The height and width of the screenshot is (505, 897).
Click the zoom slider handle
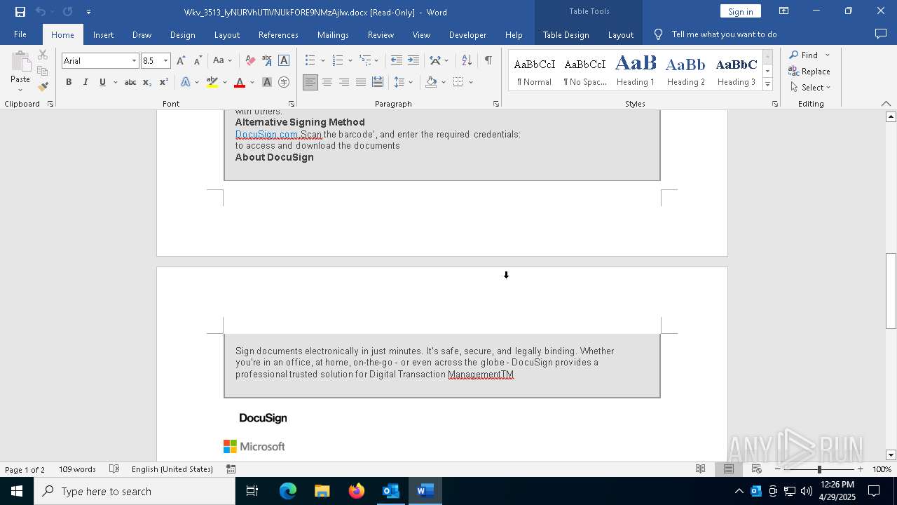coord(819,469)
